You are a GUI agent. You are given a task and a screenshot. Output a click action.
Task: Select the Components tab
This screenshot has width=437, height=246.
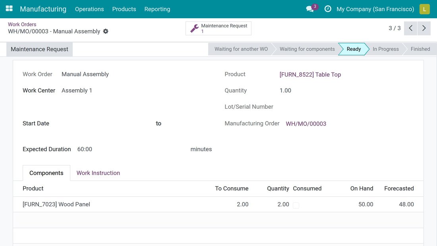(46, 173)
